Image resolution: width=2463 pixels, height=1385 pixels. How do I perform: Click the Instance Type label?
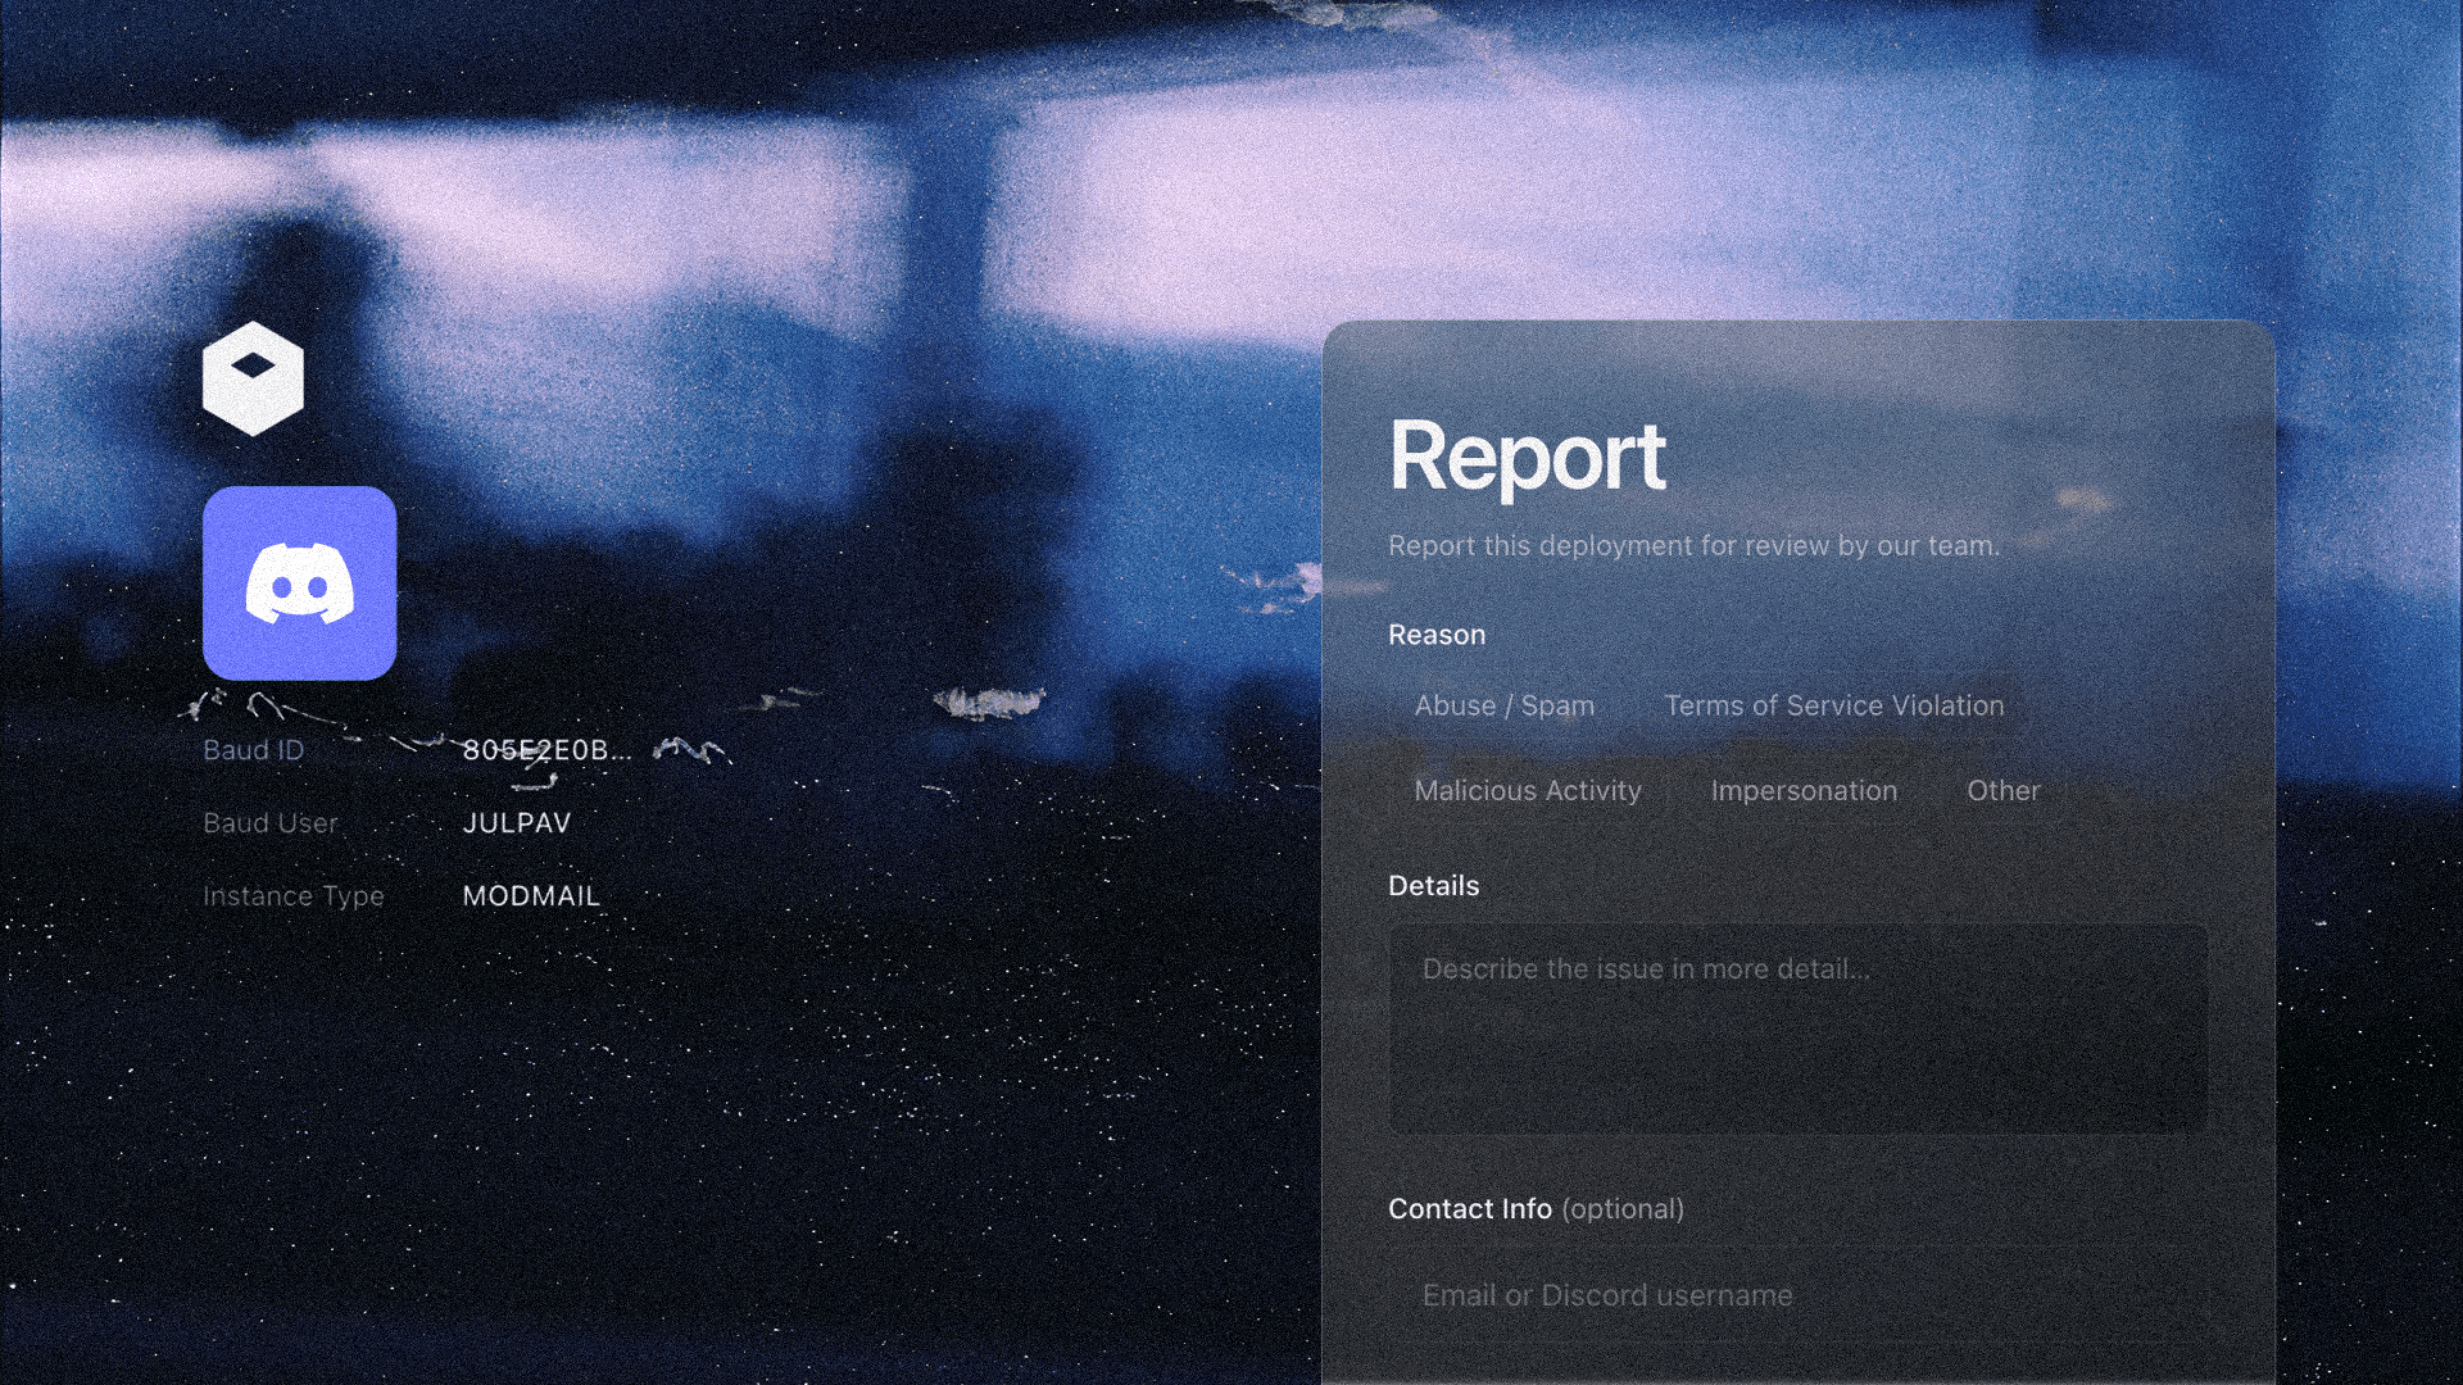(x=292, y=896)
